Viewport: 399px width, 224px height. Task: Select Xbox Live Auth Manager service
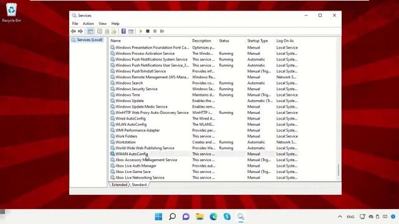point(204,166)
